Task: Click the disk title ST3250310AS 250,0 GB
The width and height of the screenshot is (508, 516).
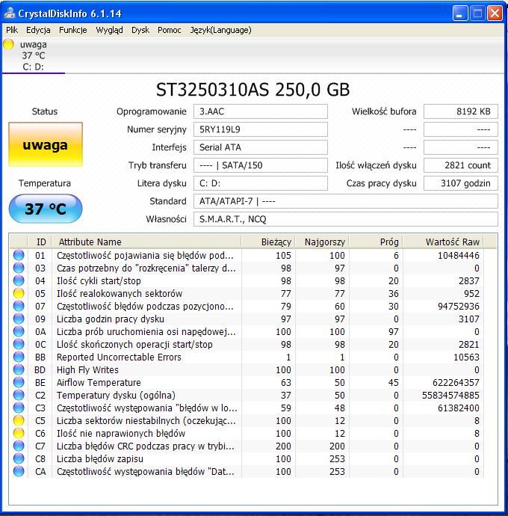Action: (x=253, y=90)
